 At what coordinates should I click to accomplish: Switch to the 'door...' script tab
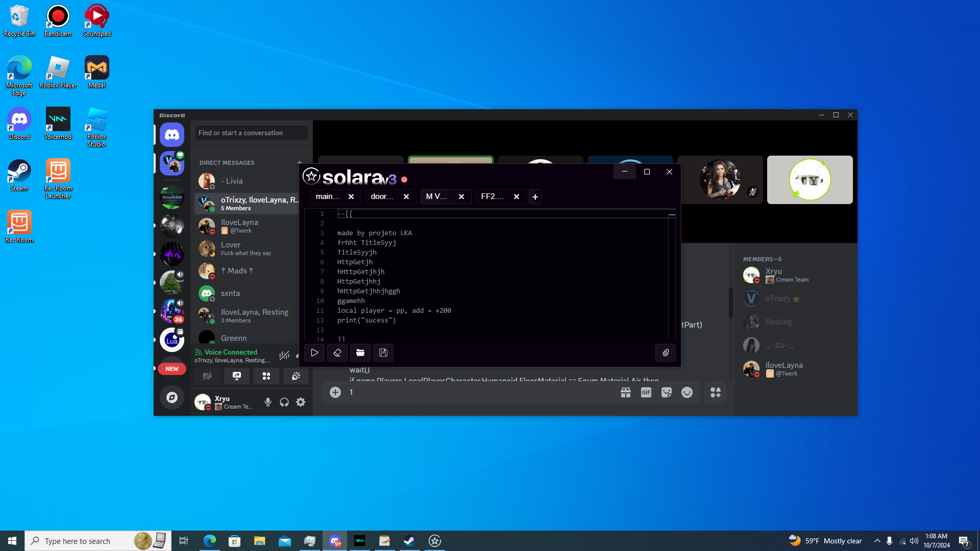[382, 196]
